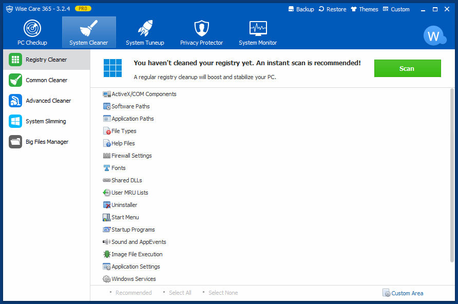
Task: Click the Big Files Manager folder icon
Action: coord(15,142)
